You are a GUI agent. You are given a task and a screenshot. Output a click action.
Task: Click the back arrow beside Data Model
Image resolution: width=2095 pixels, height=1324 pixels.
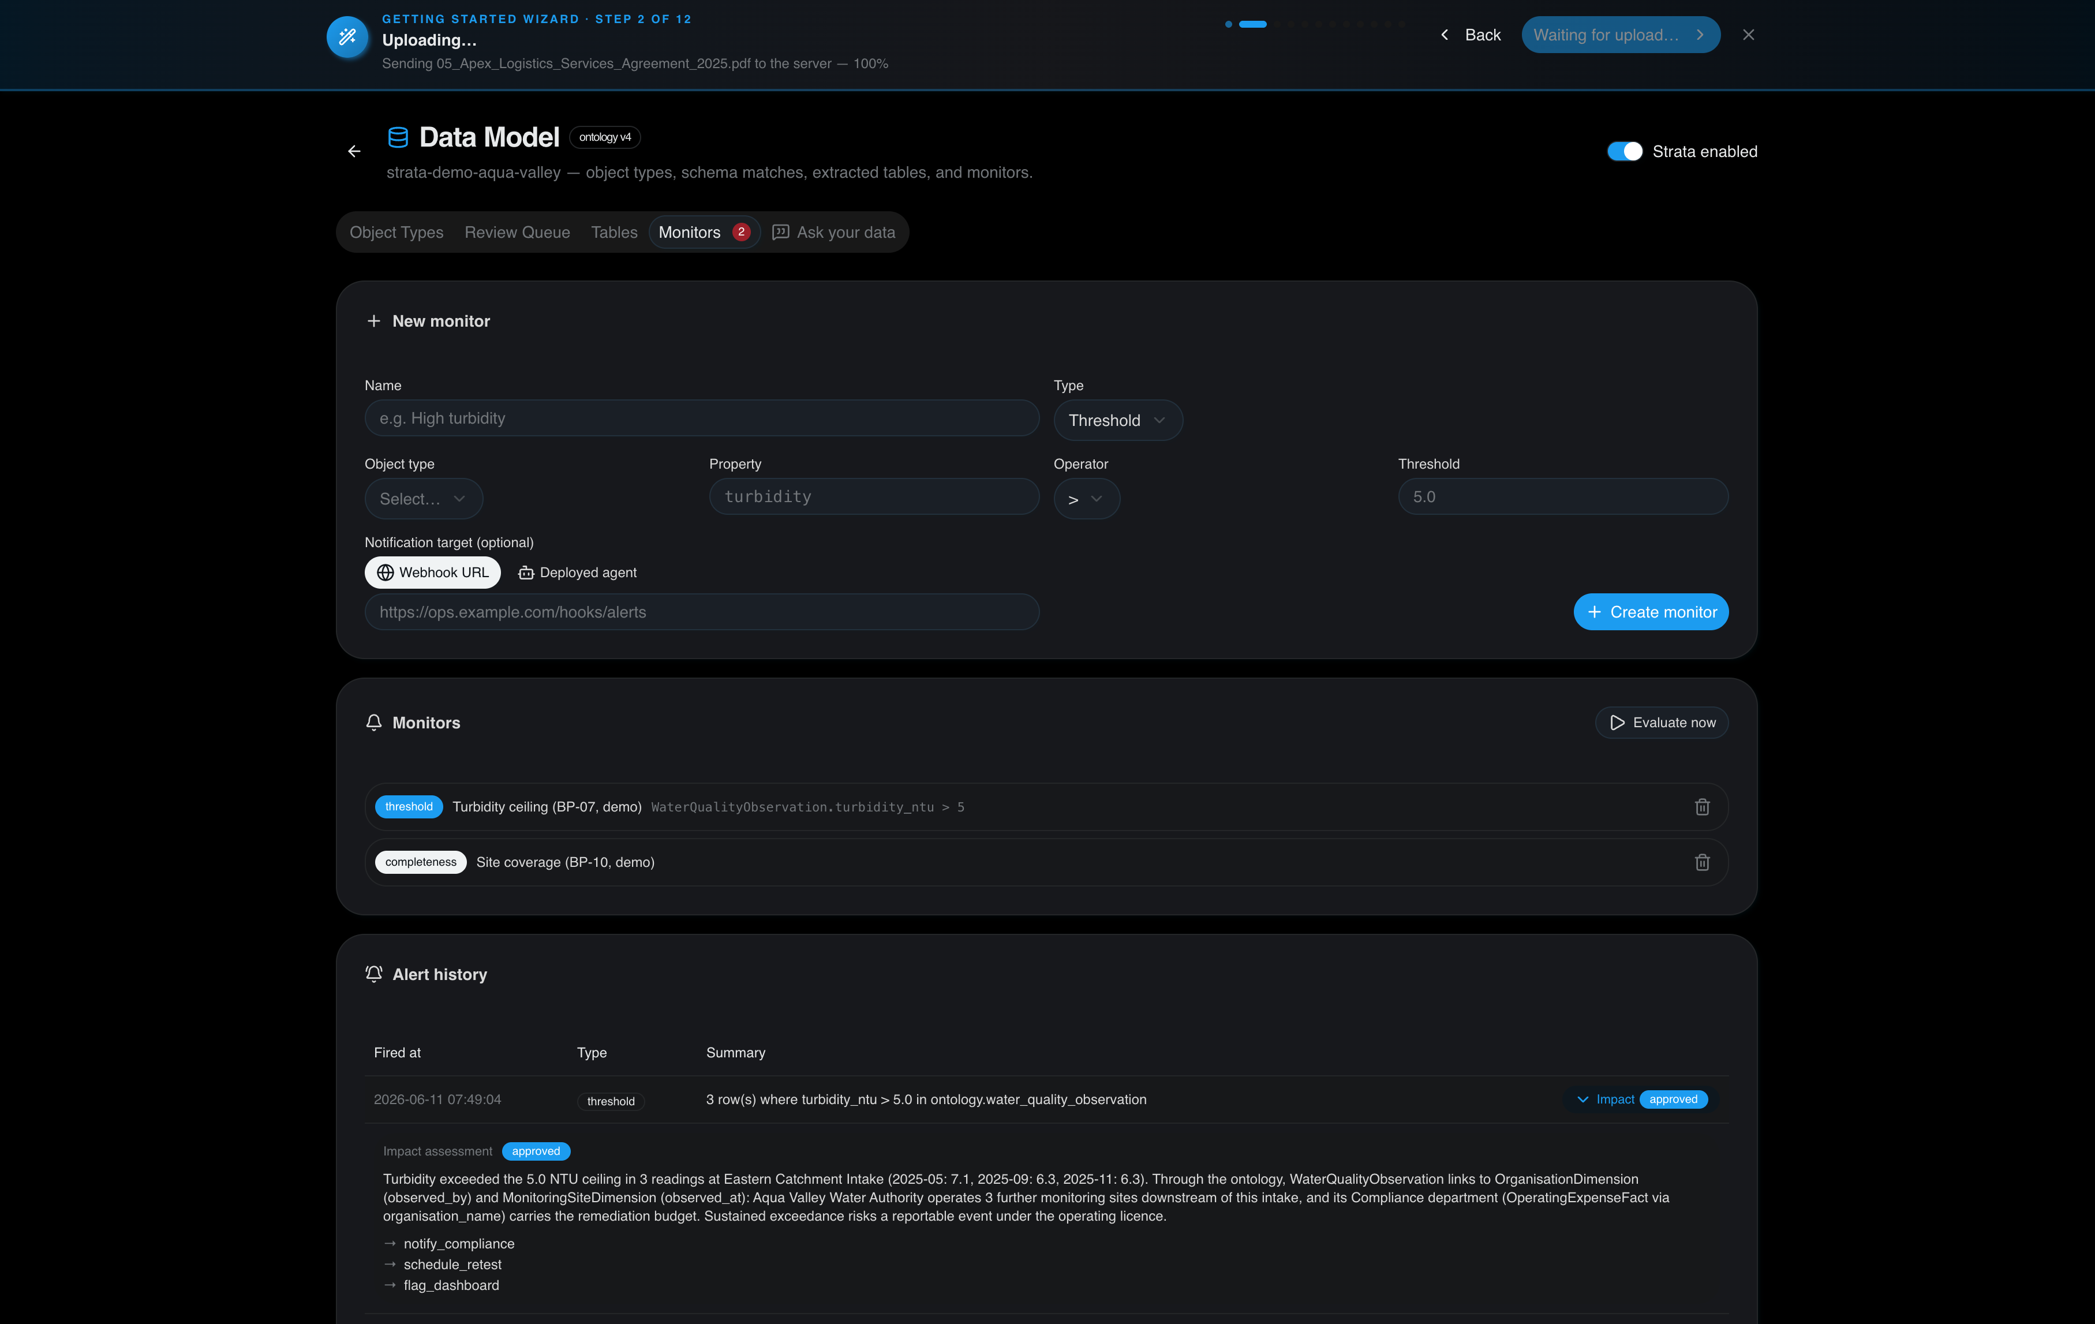pyautogui.click(x=354, y=151)
